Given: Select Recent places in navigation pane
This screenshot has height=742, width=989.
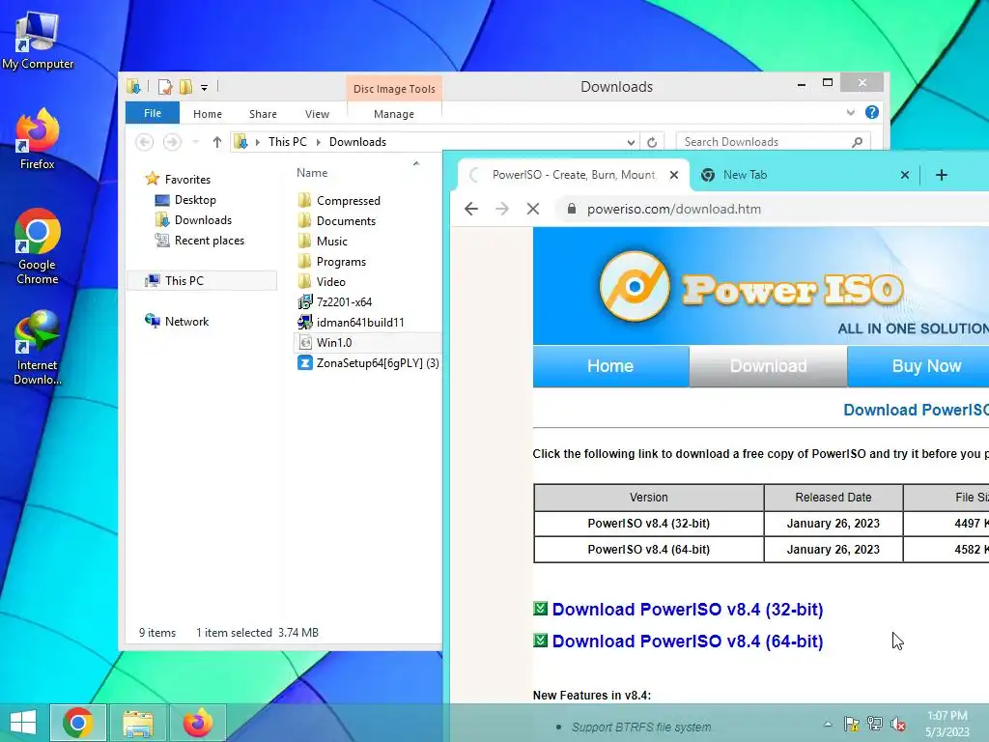Looking at the screenshot, I should point(210,241).
